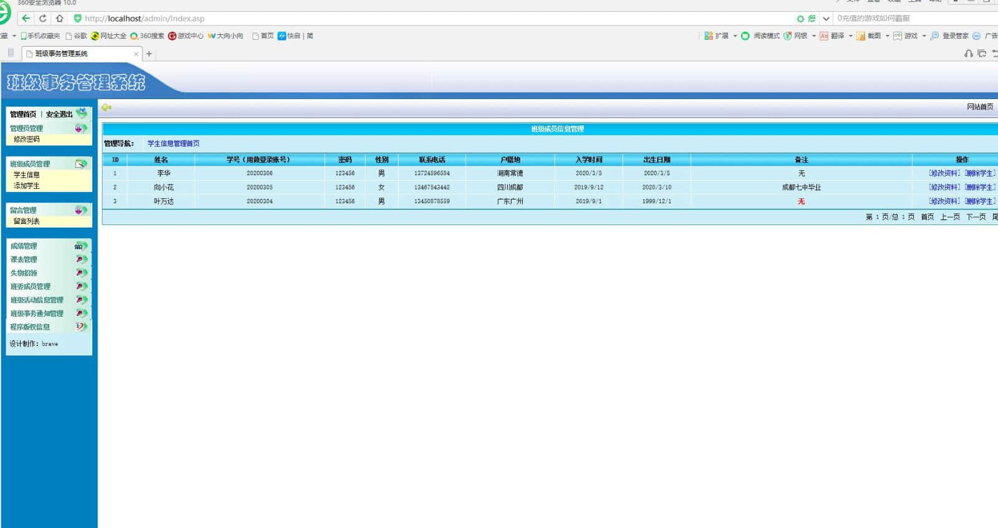Image resolution: width=998 pixels, height=528 pixels.
Task: Click the yellow back arrow icon
Action: (x=107, y=108)
